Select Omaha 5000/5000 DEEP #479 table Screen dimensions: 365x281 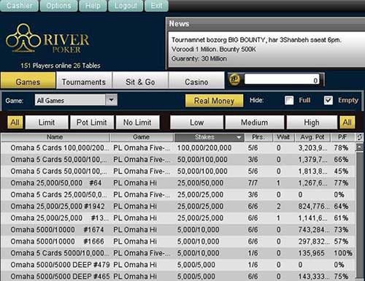coord(177,265)
